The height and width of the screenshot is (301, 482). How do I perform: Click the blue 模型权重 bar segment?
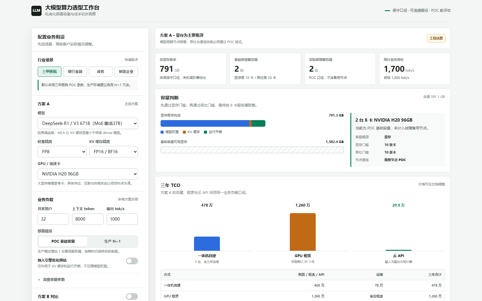205,123
